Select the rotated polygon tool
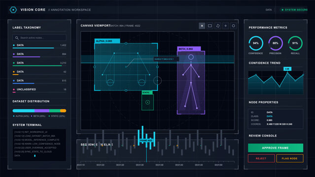The width and height of the screenshot is (315, 177). [218, 26]
